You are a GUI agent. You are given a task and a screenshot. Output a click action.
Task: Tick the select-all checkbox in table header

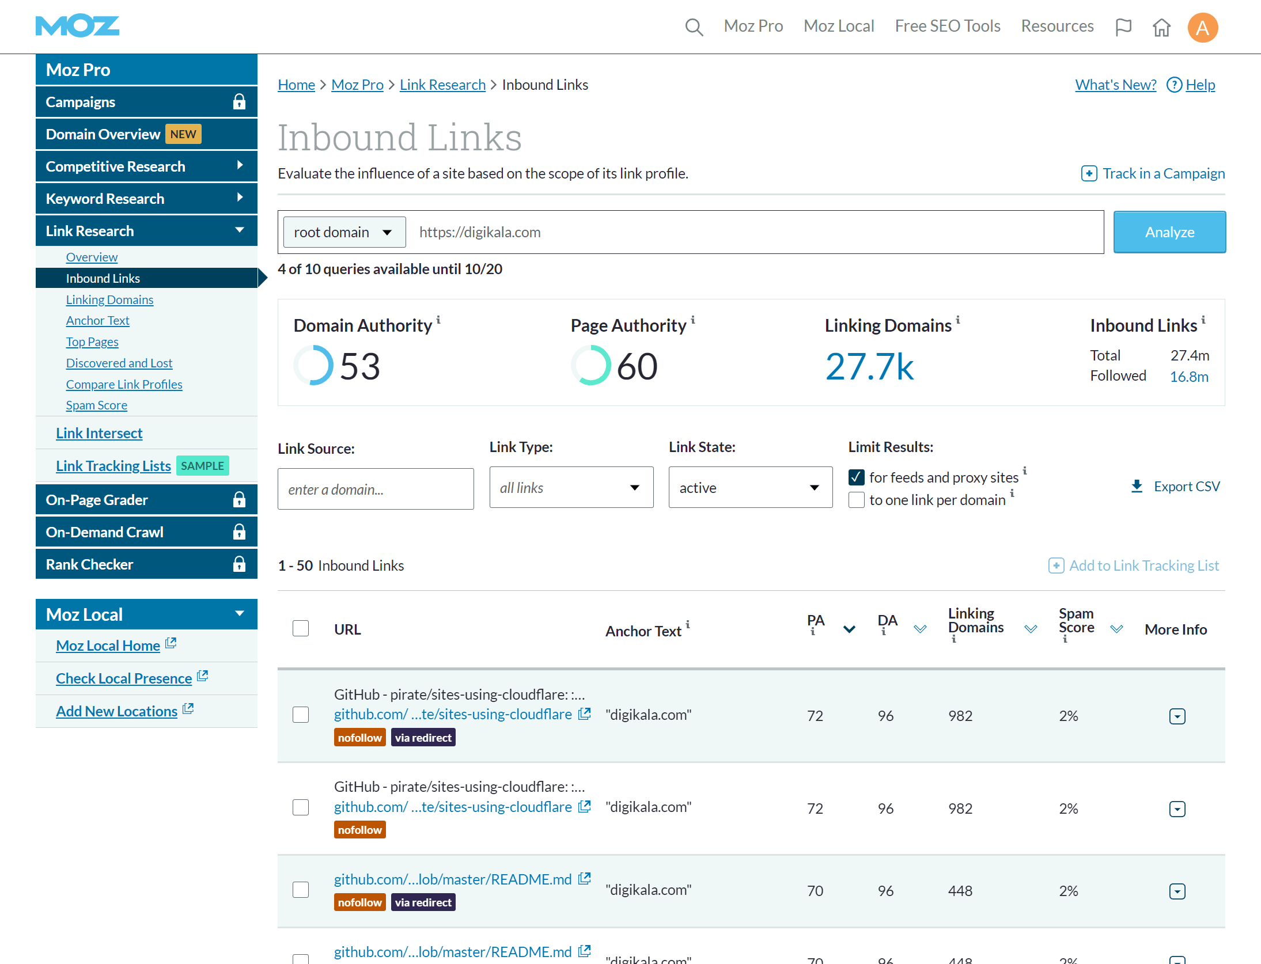pos(301,628)
